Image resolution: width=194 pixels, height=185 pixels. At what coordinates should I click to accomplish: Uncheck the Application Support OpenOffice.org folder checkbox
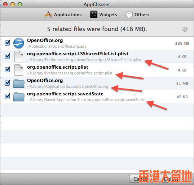click(x=7, y=83)
